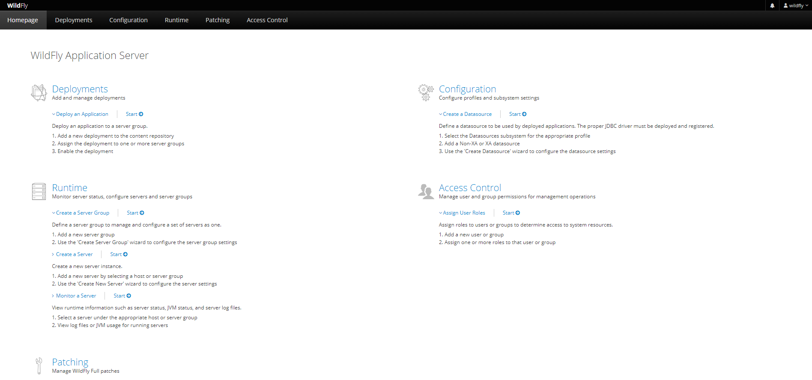Click 'Create a new server instance.' text
The width and height of the screenshot is (812, 380).
[87, 266]
